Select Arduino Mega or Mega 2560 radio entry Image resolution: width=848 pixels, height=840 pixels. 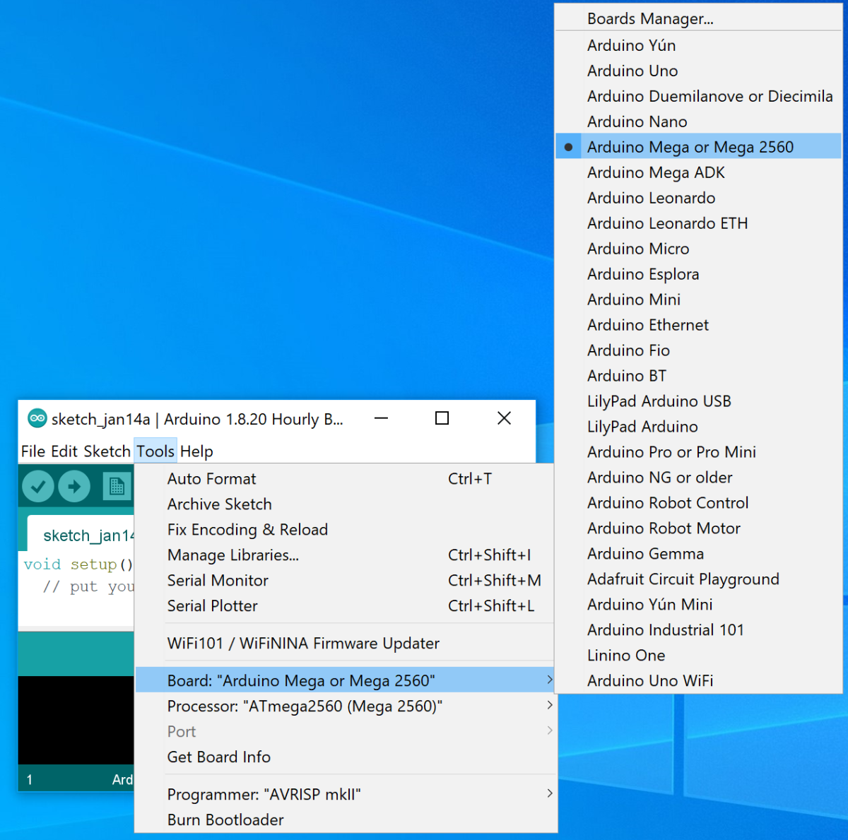tap(698, 147)
